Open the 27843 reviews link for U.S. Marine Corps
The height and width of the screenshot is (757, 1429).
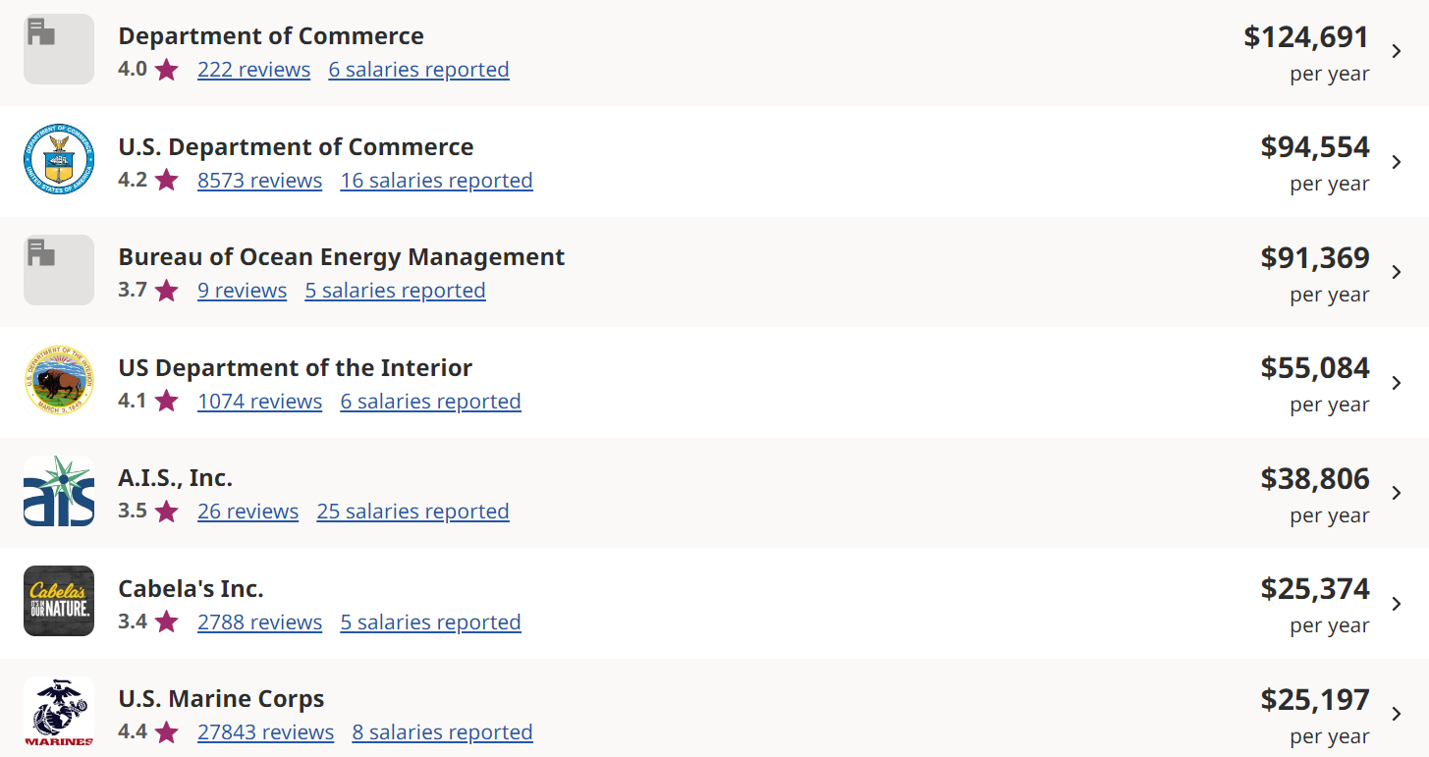[x=265, y=732]
